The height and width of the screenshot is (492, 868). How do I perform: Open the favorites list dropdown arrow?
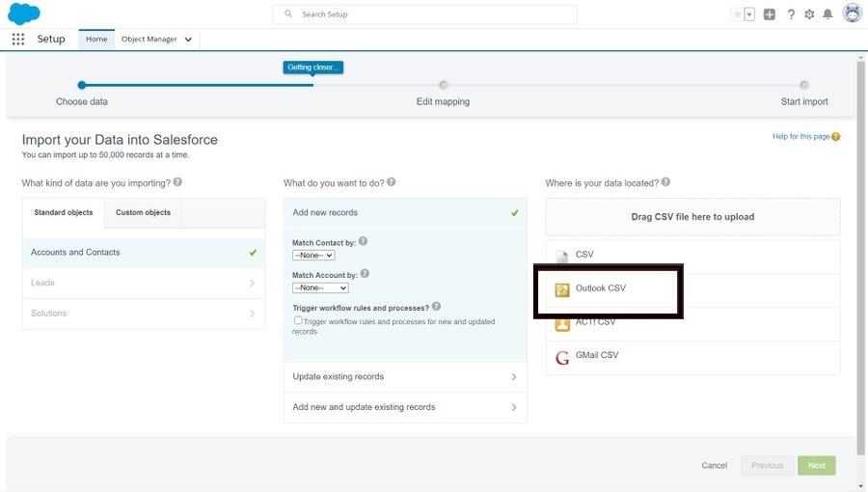tap(749, 14)
